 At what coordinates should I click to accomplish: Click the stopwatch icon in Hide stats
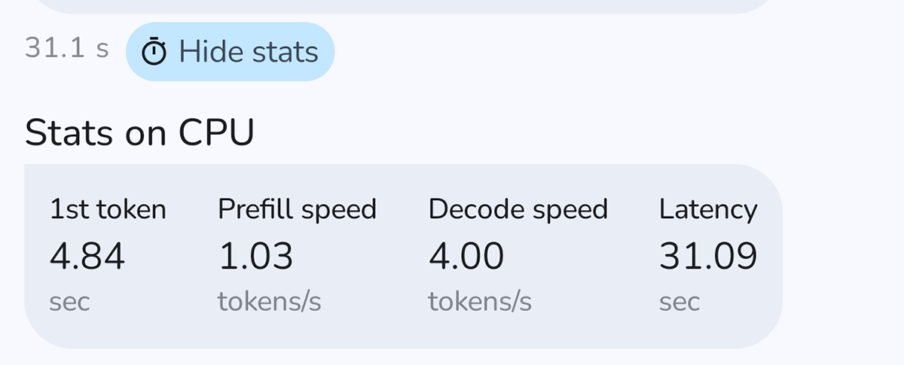pyautogui.click(x=154, y=52)
